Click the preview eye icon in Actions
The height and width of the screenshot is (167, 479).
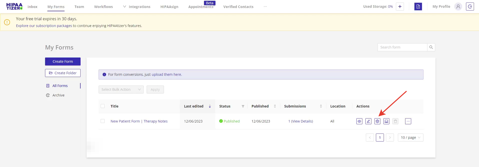(359, 121)
